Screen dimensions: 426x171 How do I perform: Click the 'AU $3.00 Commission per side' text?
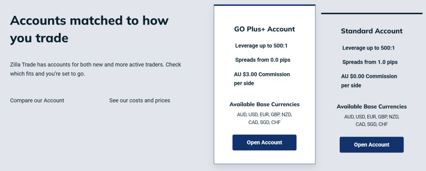click(262, 78)
